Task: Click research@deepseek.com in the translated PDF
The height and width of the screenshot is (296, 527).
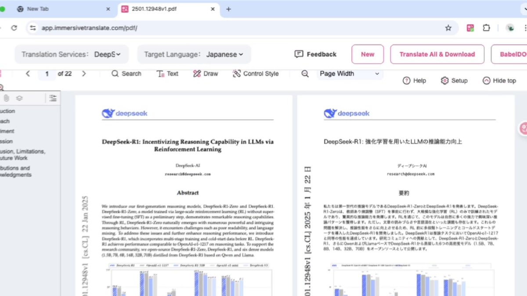Action: pyautogui.click(x=410, y=174)
